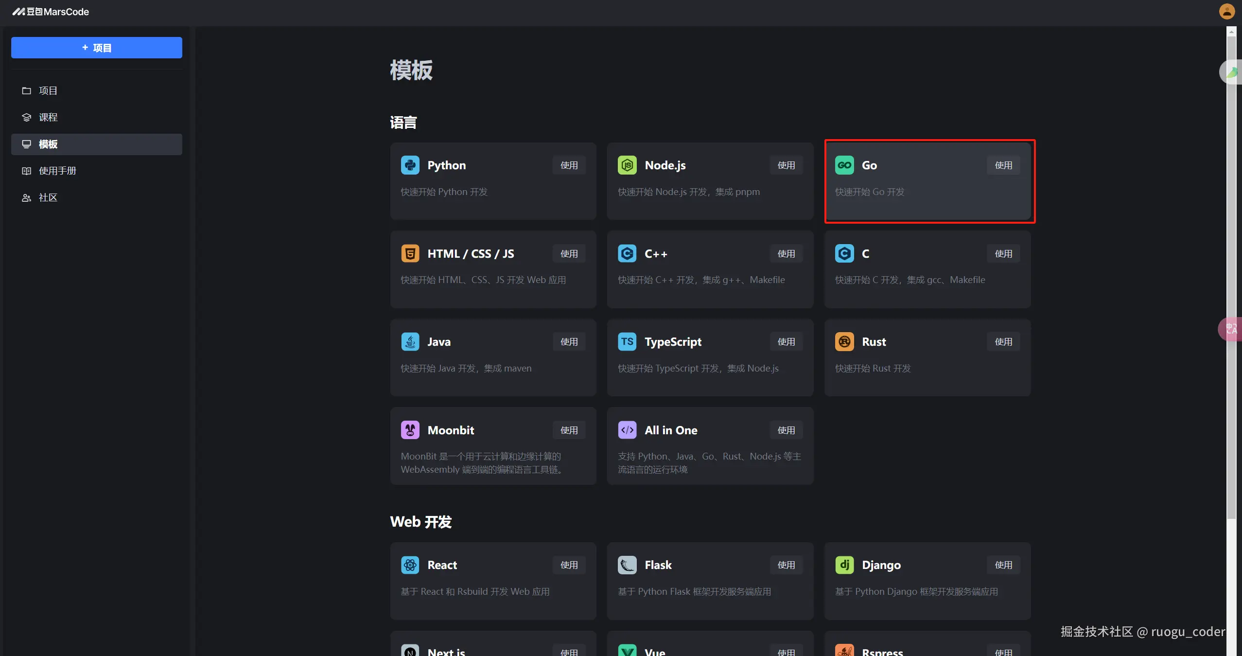Click the Python template icon
The width and height of the screenshot is (1242, 656).
coord(410,165)
